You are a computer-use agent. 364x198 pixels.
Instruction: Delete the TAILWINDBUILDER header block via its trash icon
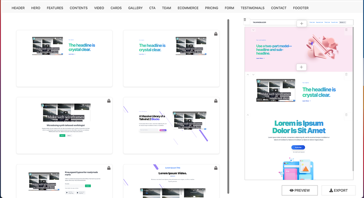point(245,20)
